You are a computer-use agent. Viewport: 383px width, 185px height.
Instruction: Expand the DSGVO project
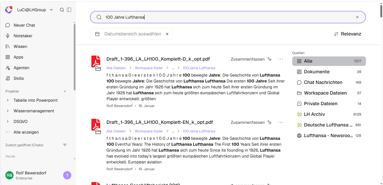[x=8, y=121]
